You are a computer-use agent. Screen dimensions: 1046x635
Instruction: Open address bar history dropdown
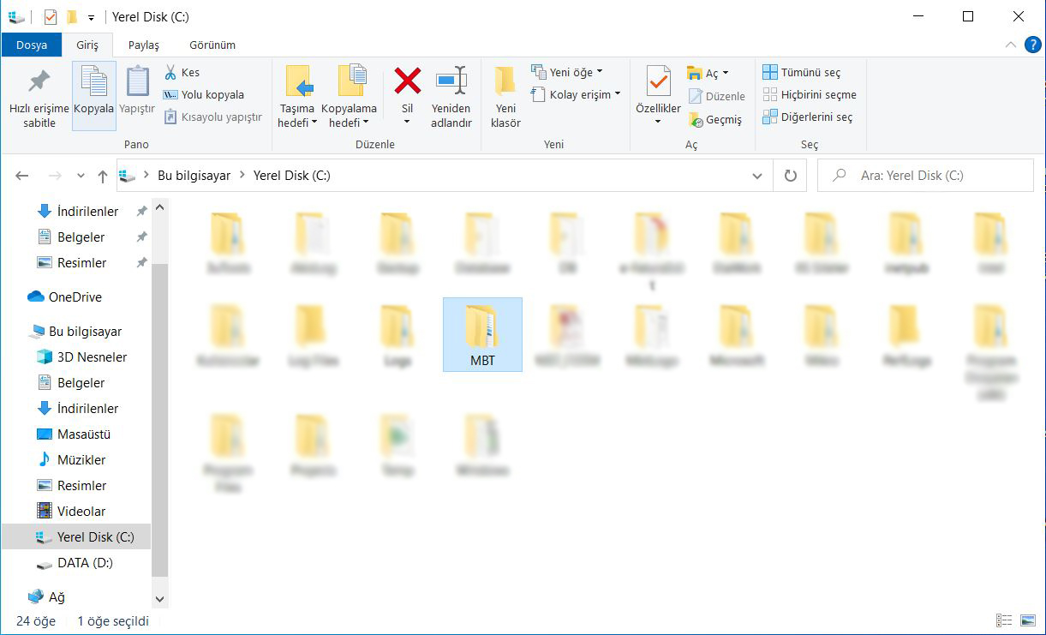coord(756,176)
